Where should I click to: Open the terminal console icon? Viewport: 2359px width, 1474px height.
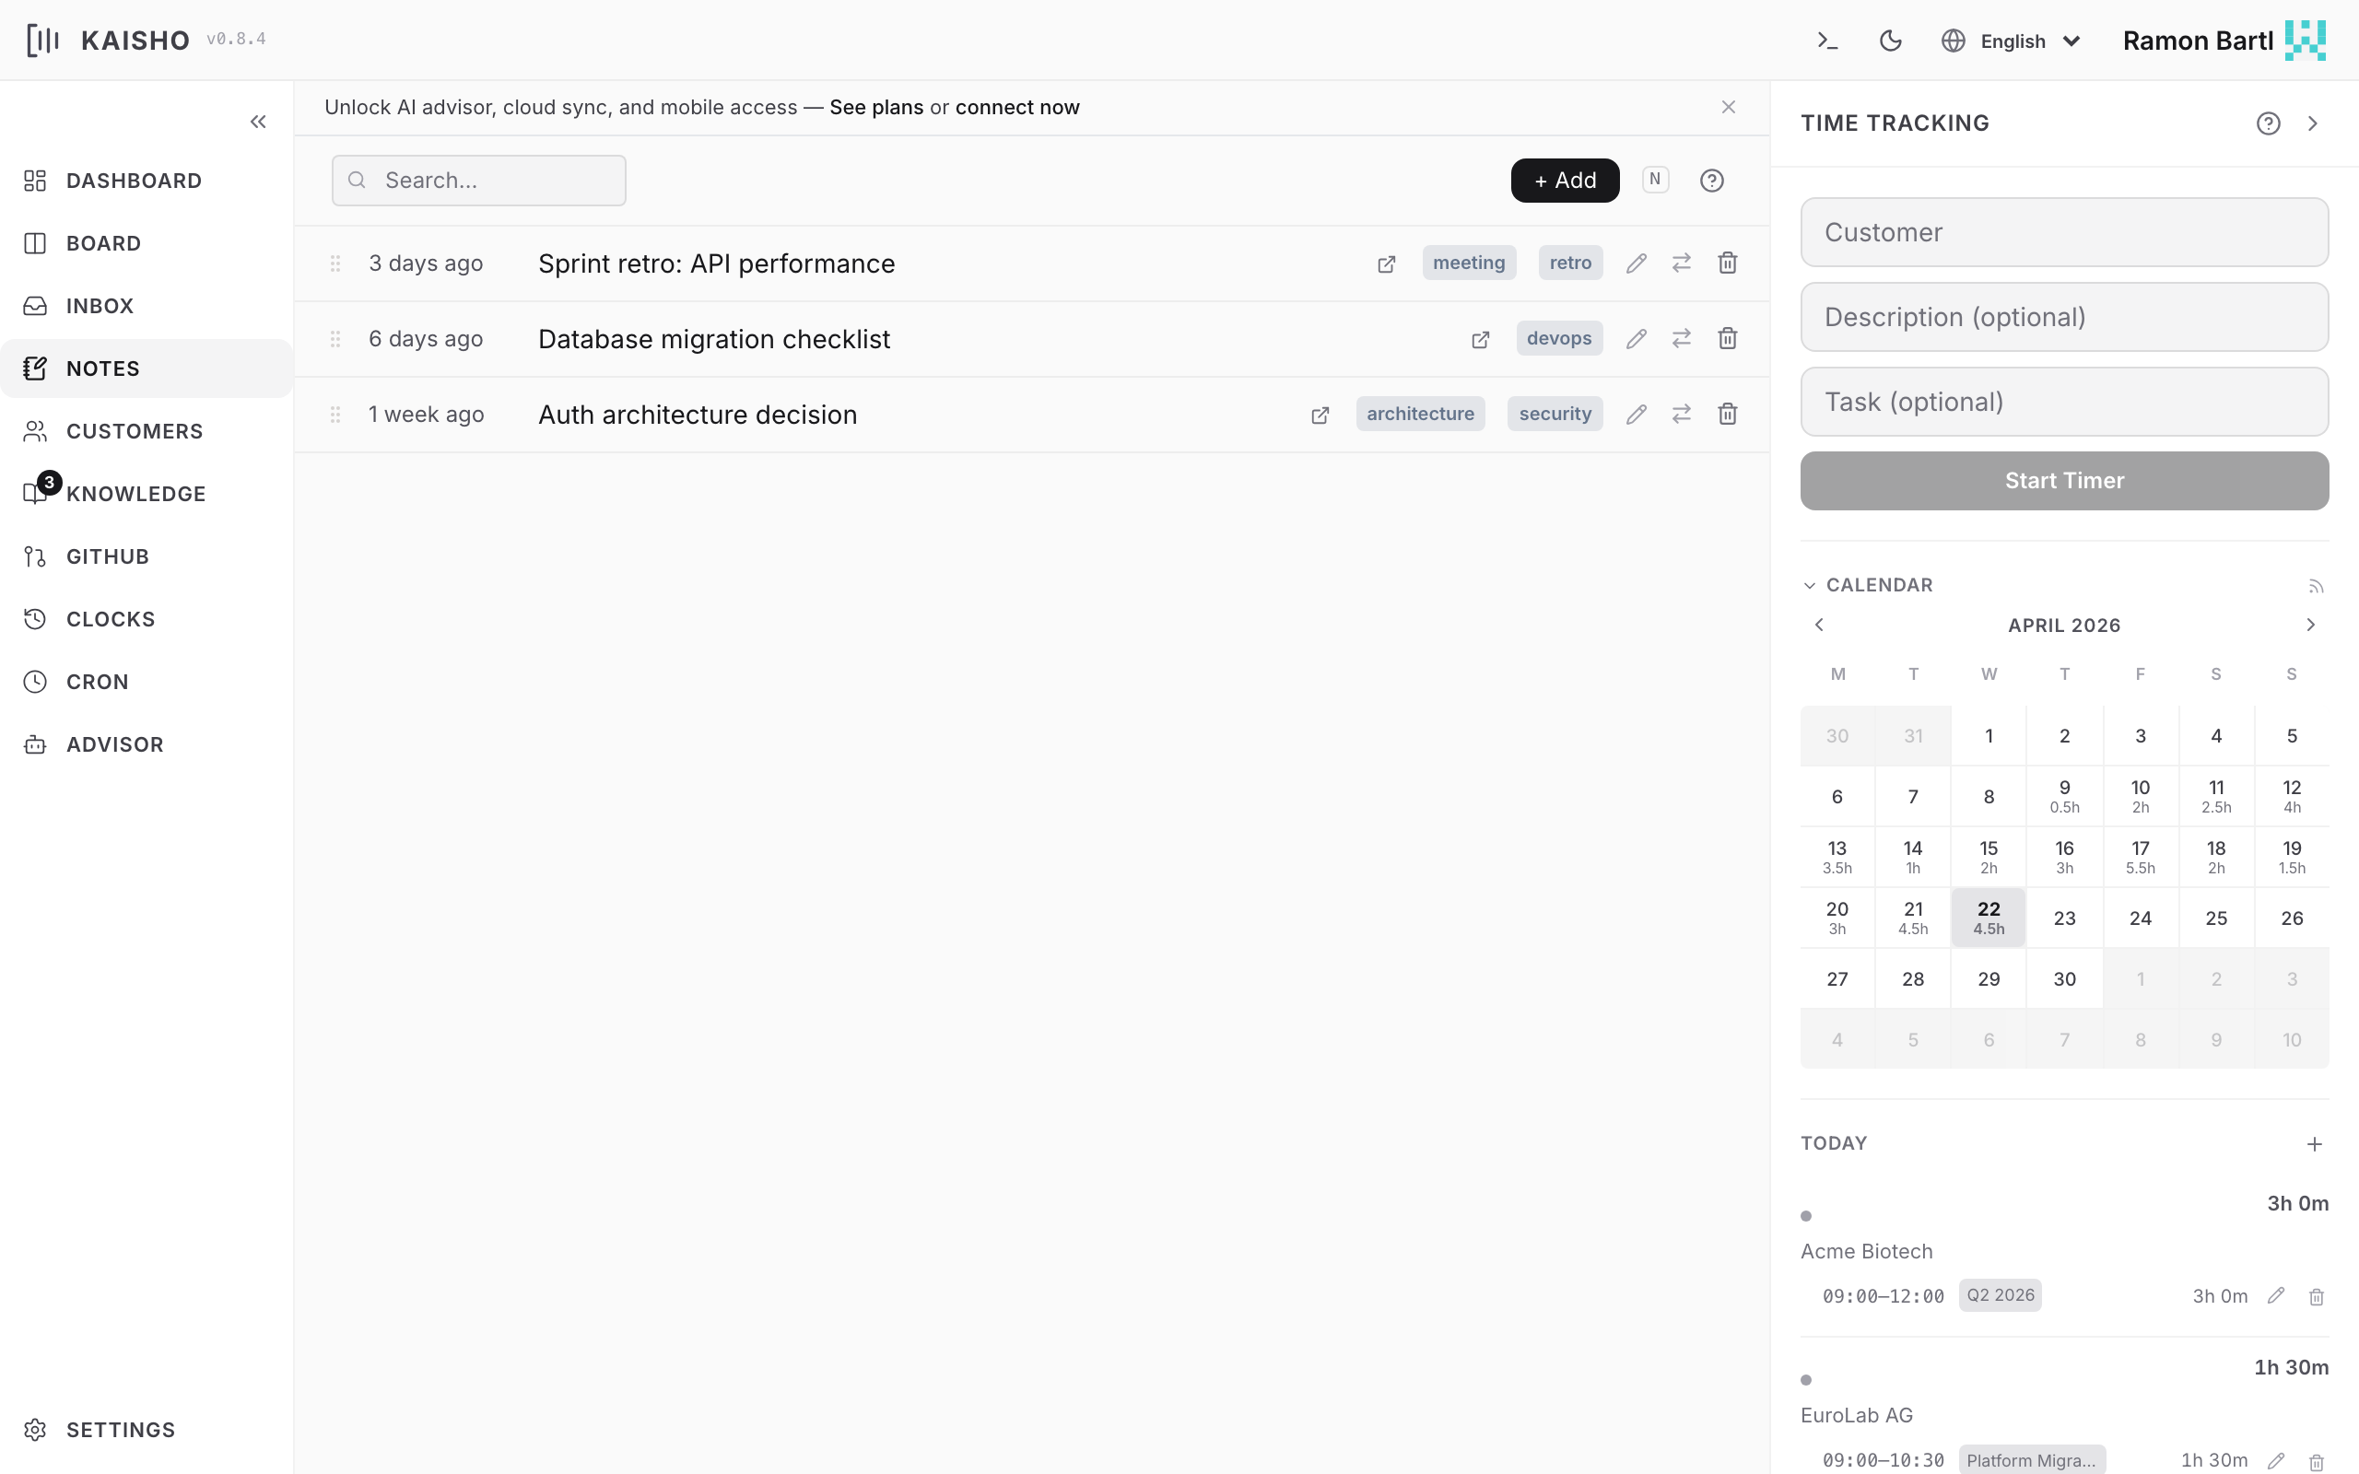tap(1827, 41)
